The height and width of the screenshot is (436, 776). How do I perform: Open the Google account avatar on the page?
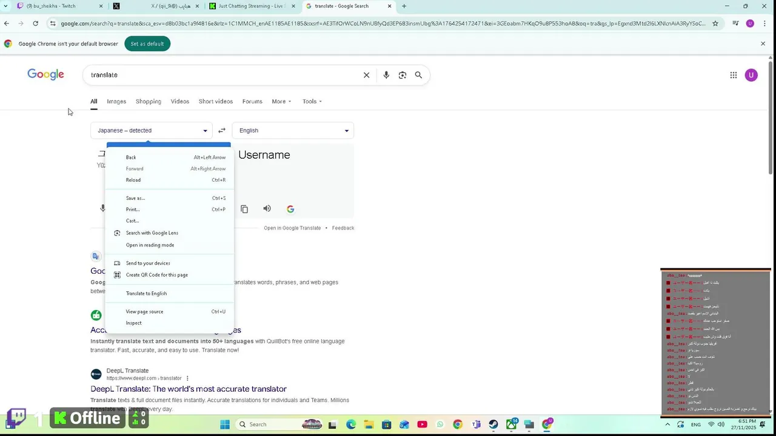click(x=751, y=75)
